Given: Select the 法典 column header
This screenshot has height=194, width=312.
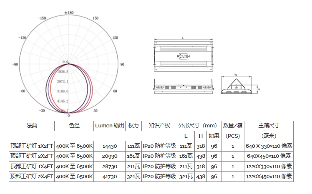Looking at the screenshot, I should click(x=32, y=126).
